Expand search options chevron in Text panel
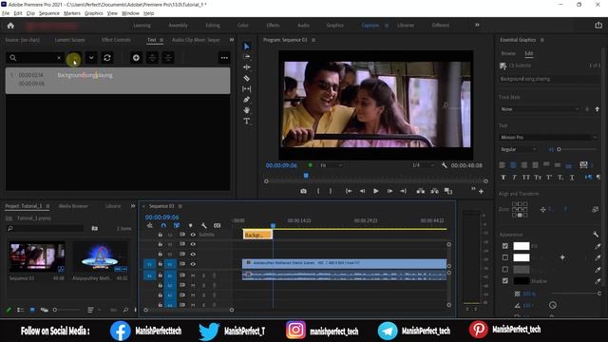The height and width of the screenshot is (342, 608). pyautogui.click(x=91, y=58)
